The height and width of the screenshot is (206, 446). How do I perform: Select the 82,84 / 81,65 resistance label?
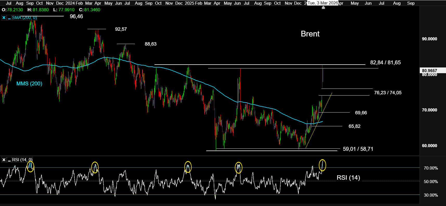[385, 63]
